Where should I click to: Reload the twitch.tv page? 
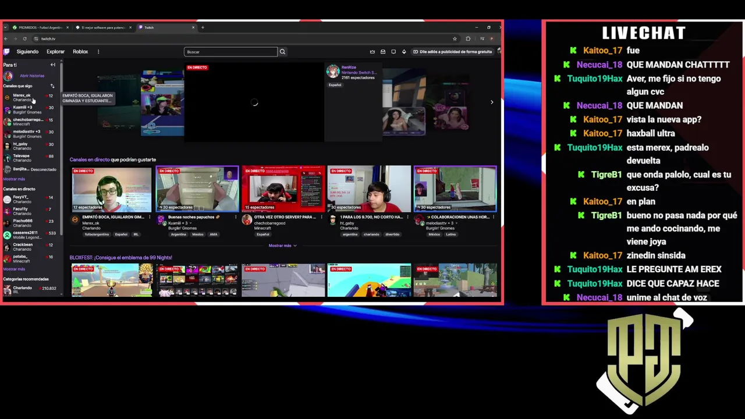point(24,39)
